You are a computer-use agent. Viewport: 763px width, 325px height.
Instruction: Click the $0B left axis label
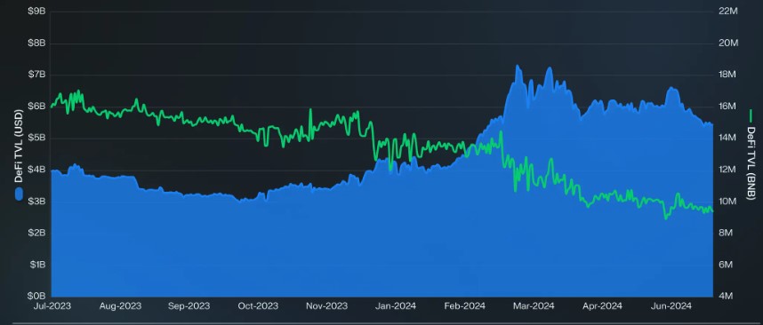[x=37, y=296]
